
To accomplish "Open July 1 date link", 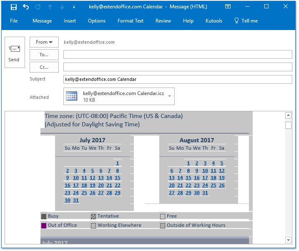I will tap(118, 163).
